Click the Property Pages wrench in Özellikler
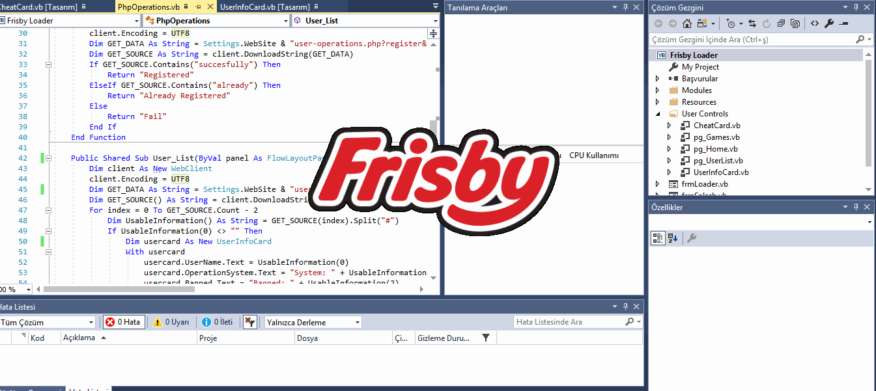The image size is (876, 391). [x=692, y=238]
